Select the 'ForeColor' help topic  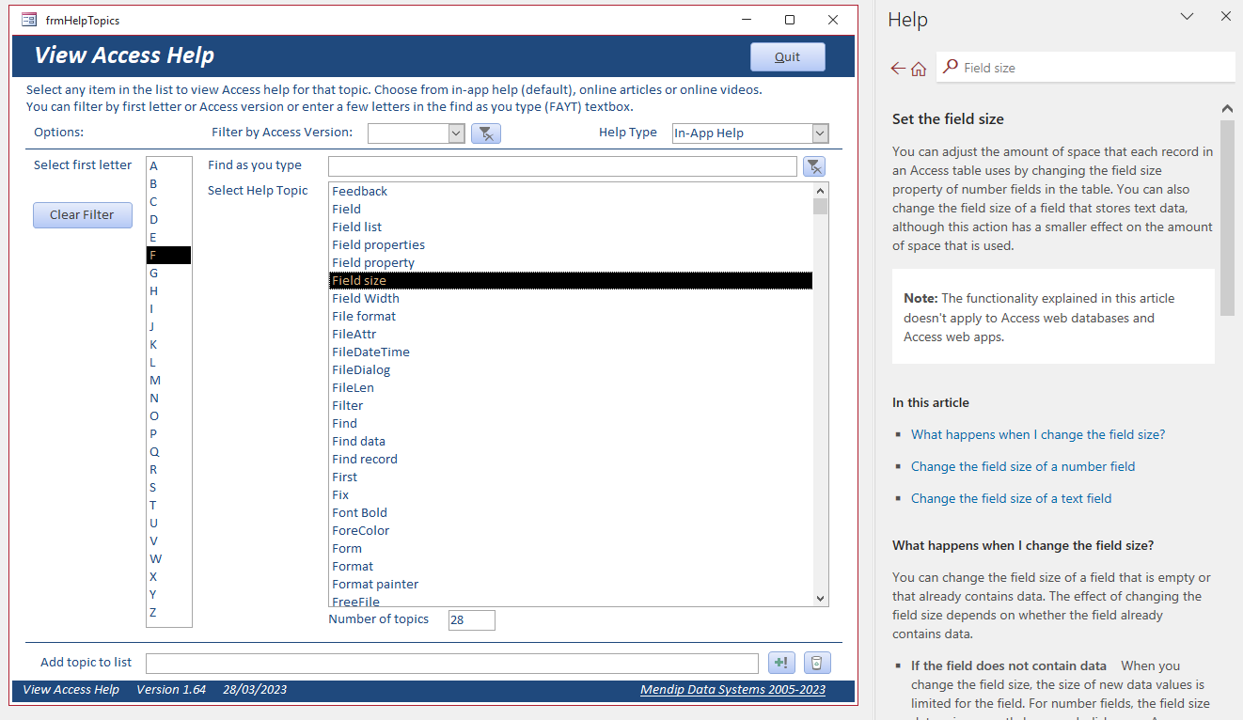[x=571, y=531]
